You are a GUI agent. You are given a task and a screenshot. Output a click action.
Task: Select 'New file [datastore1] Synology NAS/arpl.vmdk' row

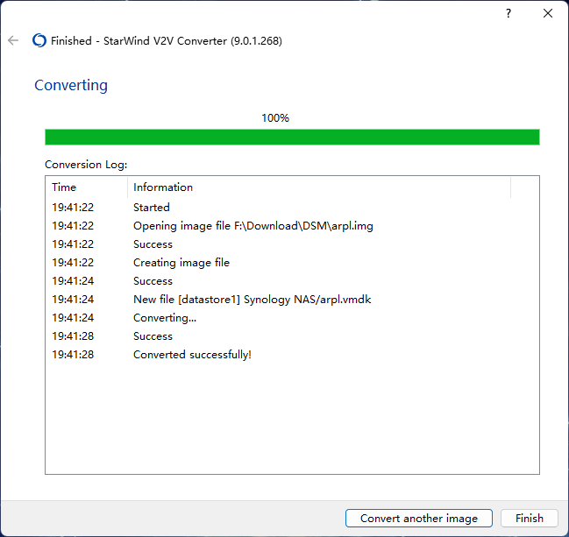pos(292,300)
